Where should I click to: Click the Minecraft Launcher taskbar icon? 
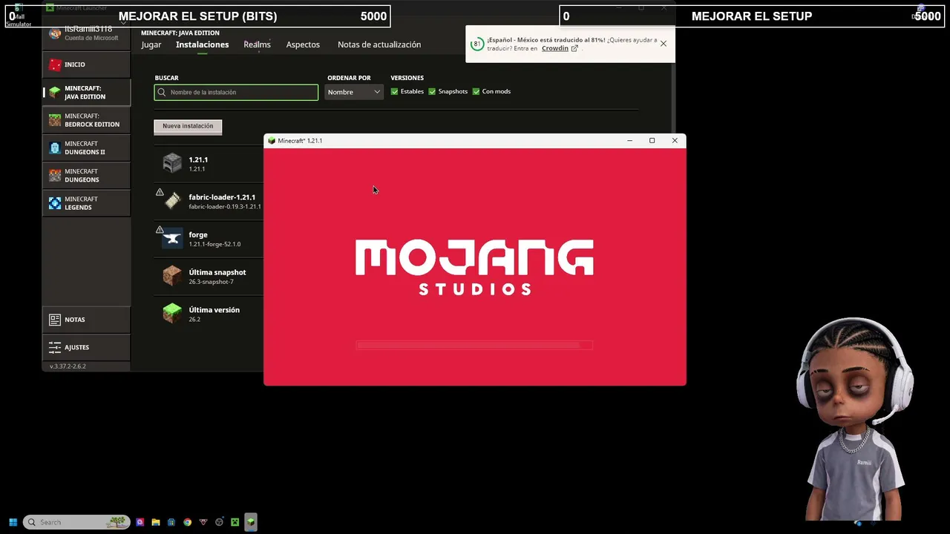[251, 522]
